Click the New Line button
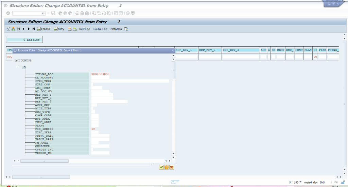348x187 pixels. [x=85, y=29]
